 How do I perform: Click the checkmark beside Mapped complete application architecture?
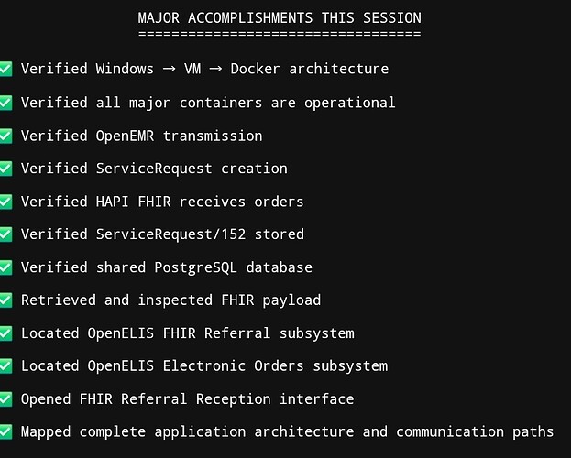(x=5, y=432)
